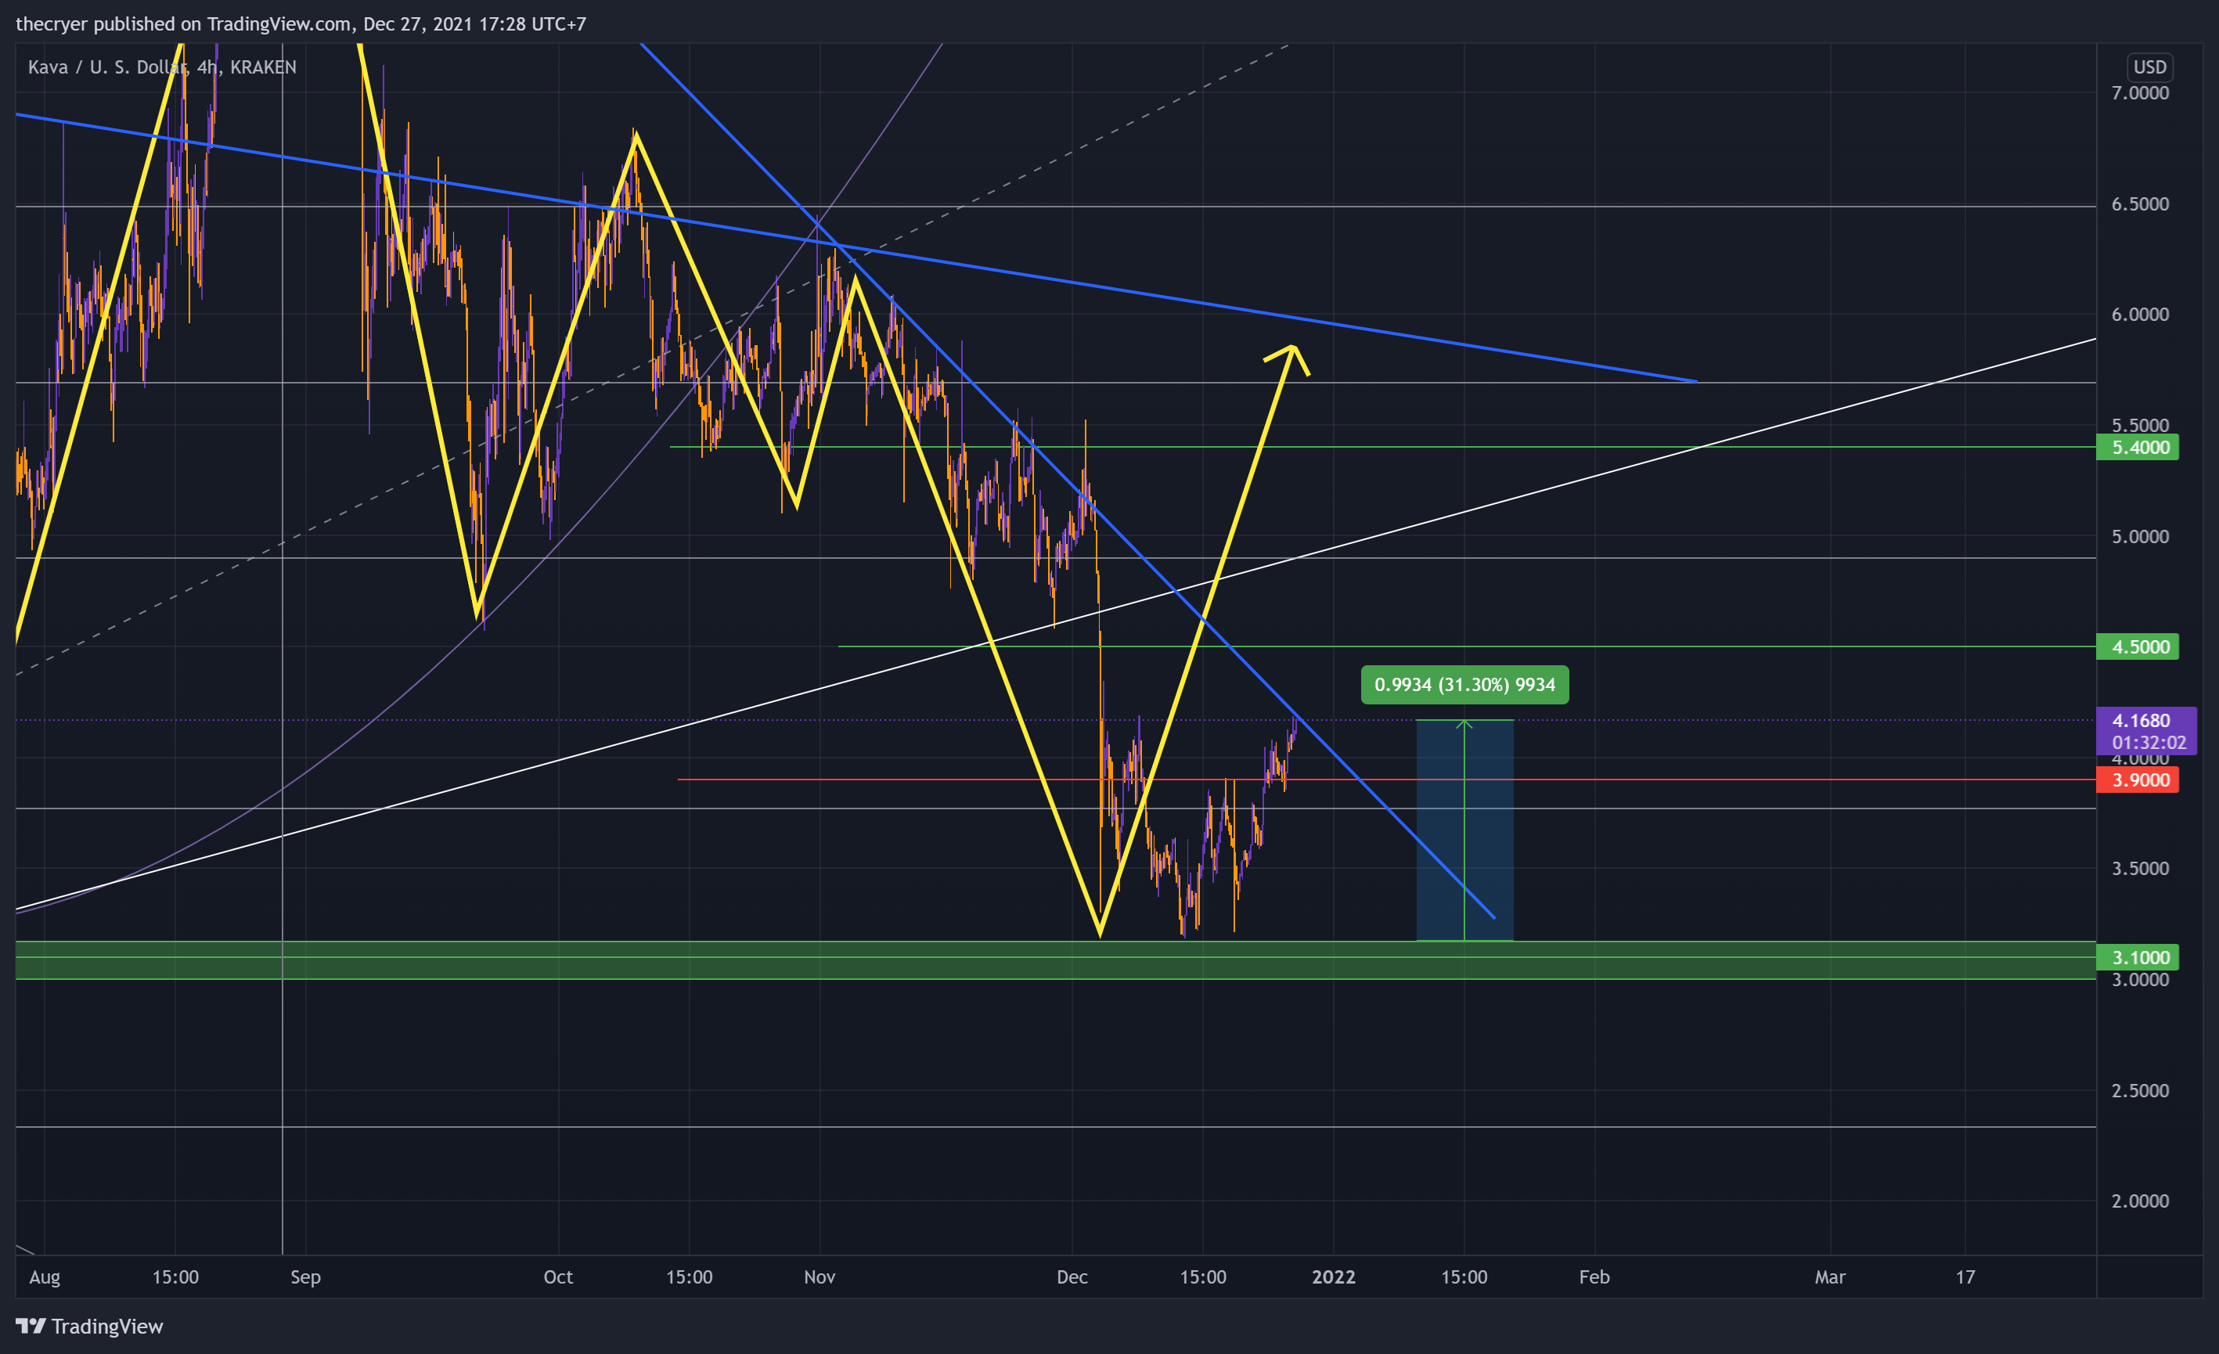
Task: Click the 0.9934 (31.30%) measurement label
Action: 1464,684
